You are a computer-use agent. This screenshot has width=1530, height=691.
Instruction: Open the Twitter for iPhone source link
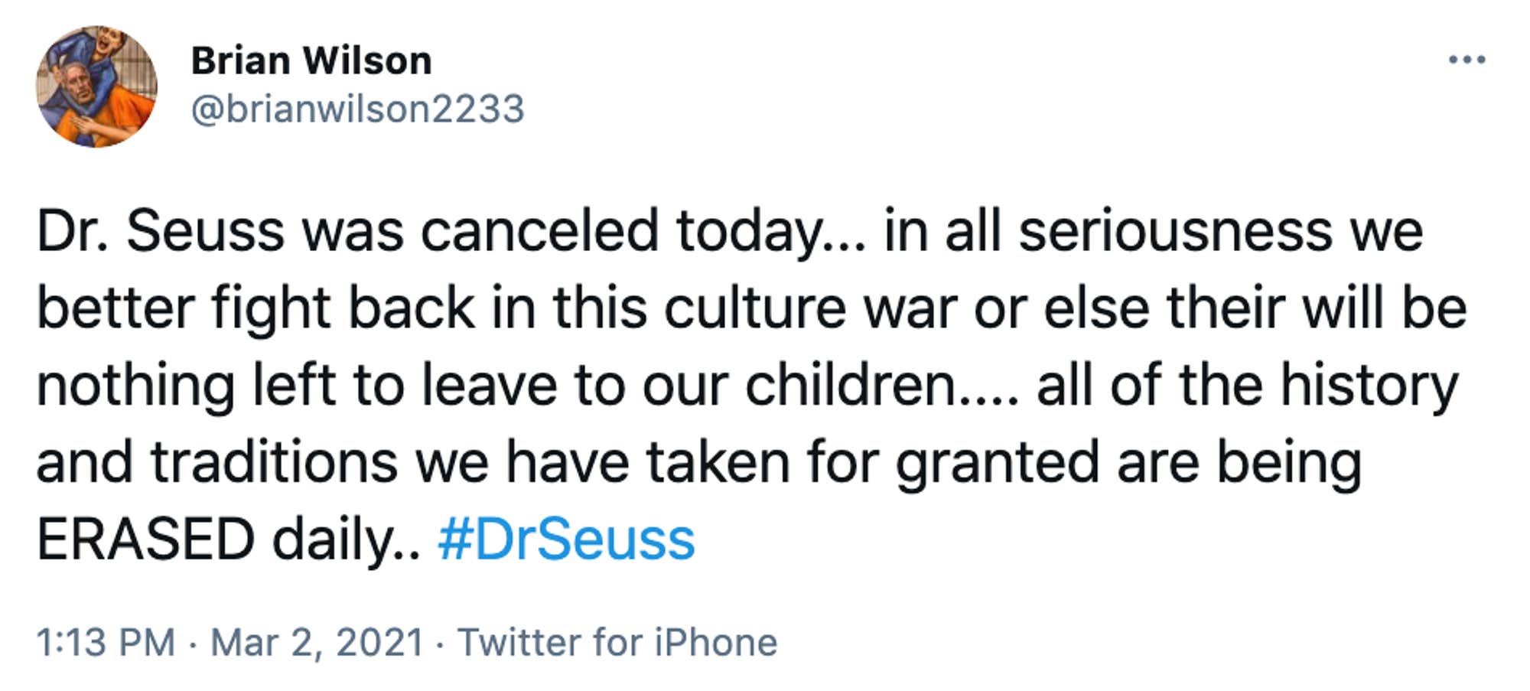[617, 641]
